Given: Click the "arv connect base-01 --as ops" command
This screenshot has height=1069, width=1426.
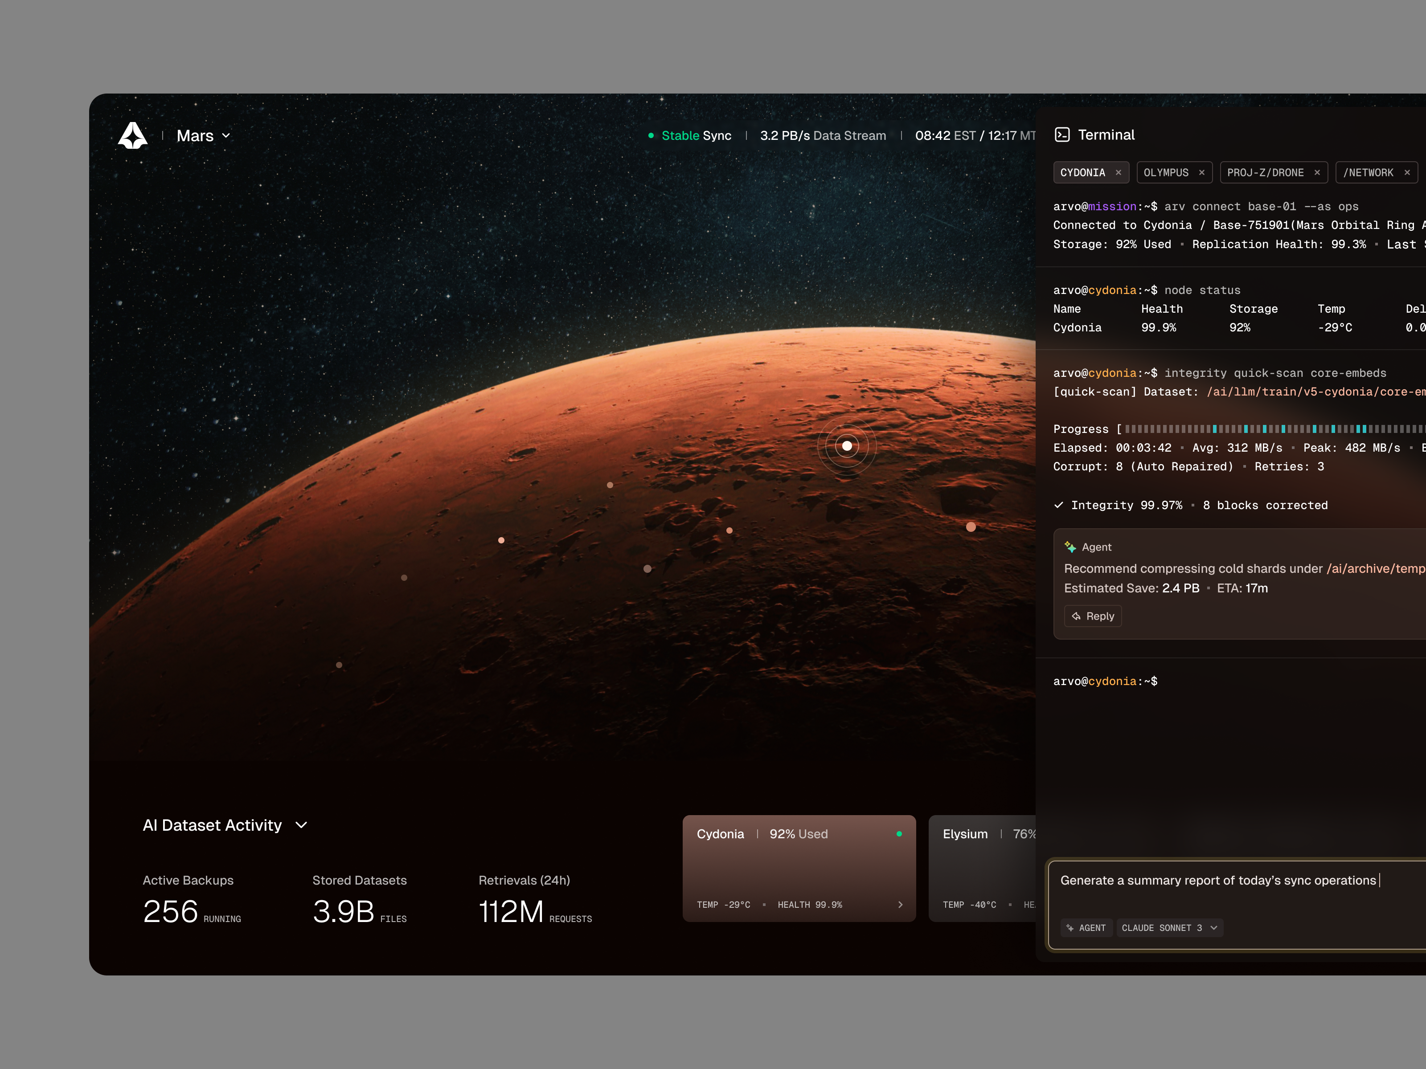Looking at the screenshot, I should point(1261,206).
